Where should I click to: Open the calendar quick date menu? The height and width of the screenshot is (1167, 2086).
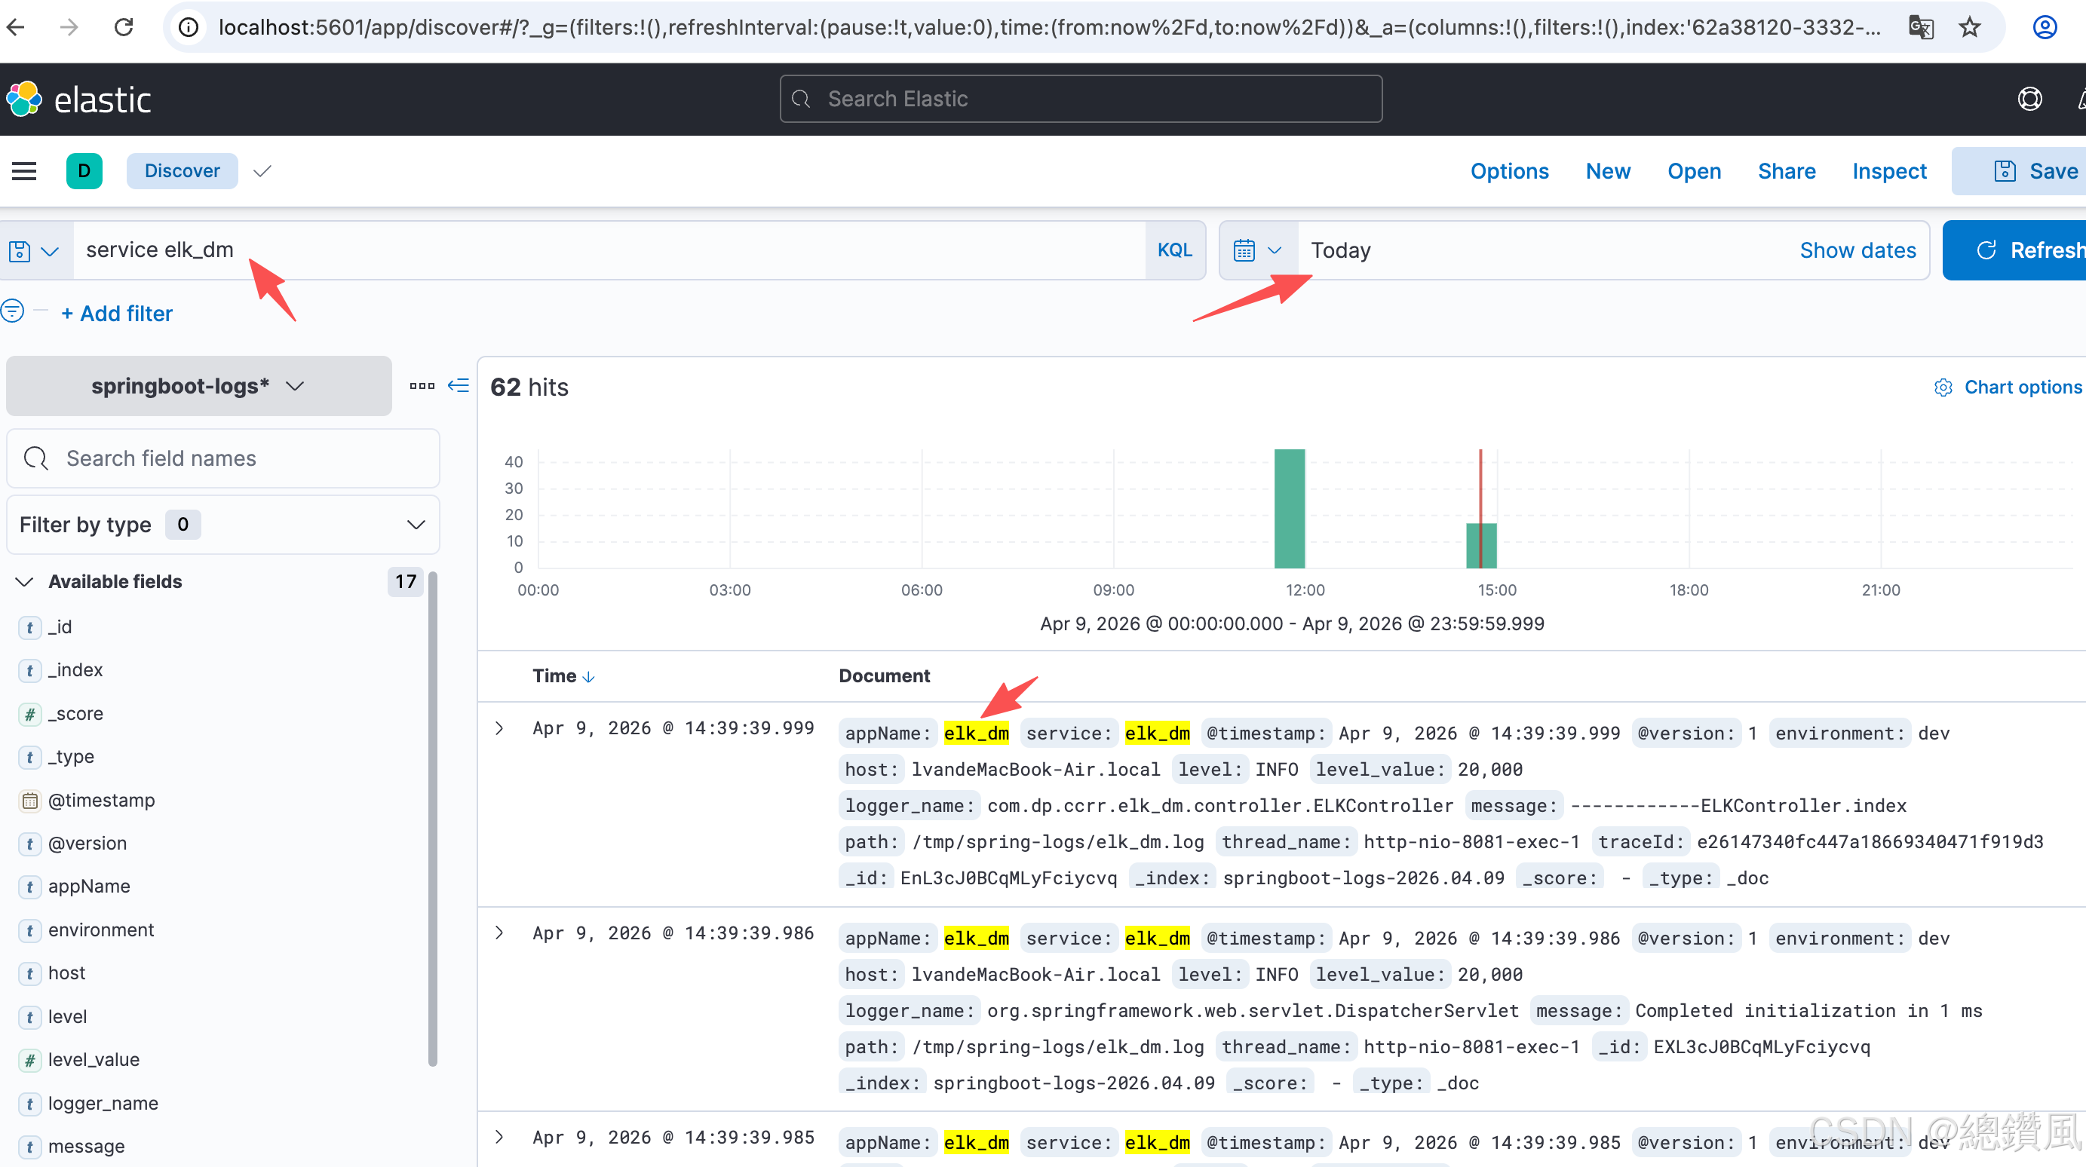(1258, 251)
